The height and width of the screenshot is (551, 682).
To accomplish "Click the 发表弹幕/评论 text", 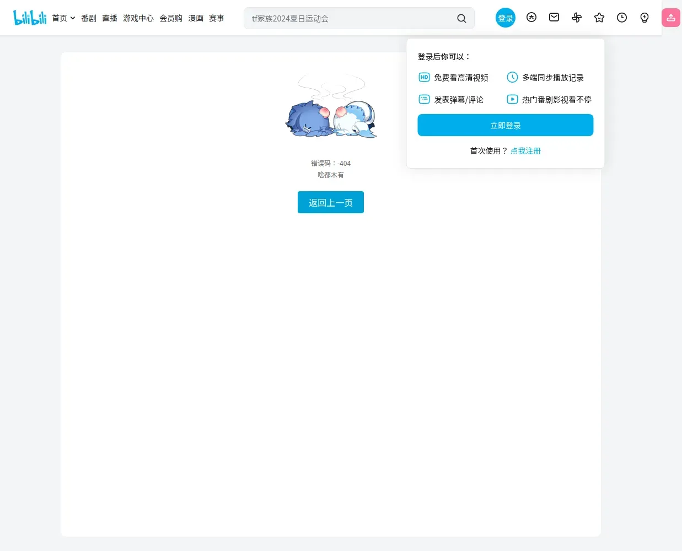I will [459, 100].
